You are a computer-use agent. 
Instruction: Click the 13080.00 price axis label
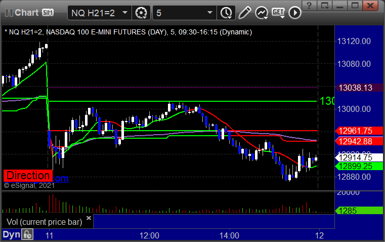pyautogui.click(x=354, y=64)
